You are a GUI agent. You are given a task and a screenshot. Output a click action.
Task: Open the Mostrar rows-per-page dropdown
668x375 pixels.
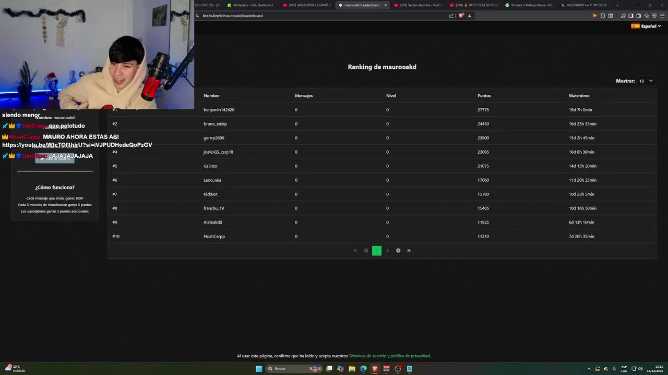pyautogui.click(x=646, y=81)
